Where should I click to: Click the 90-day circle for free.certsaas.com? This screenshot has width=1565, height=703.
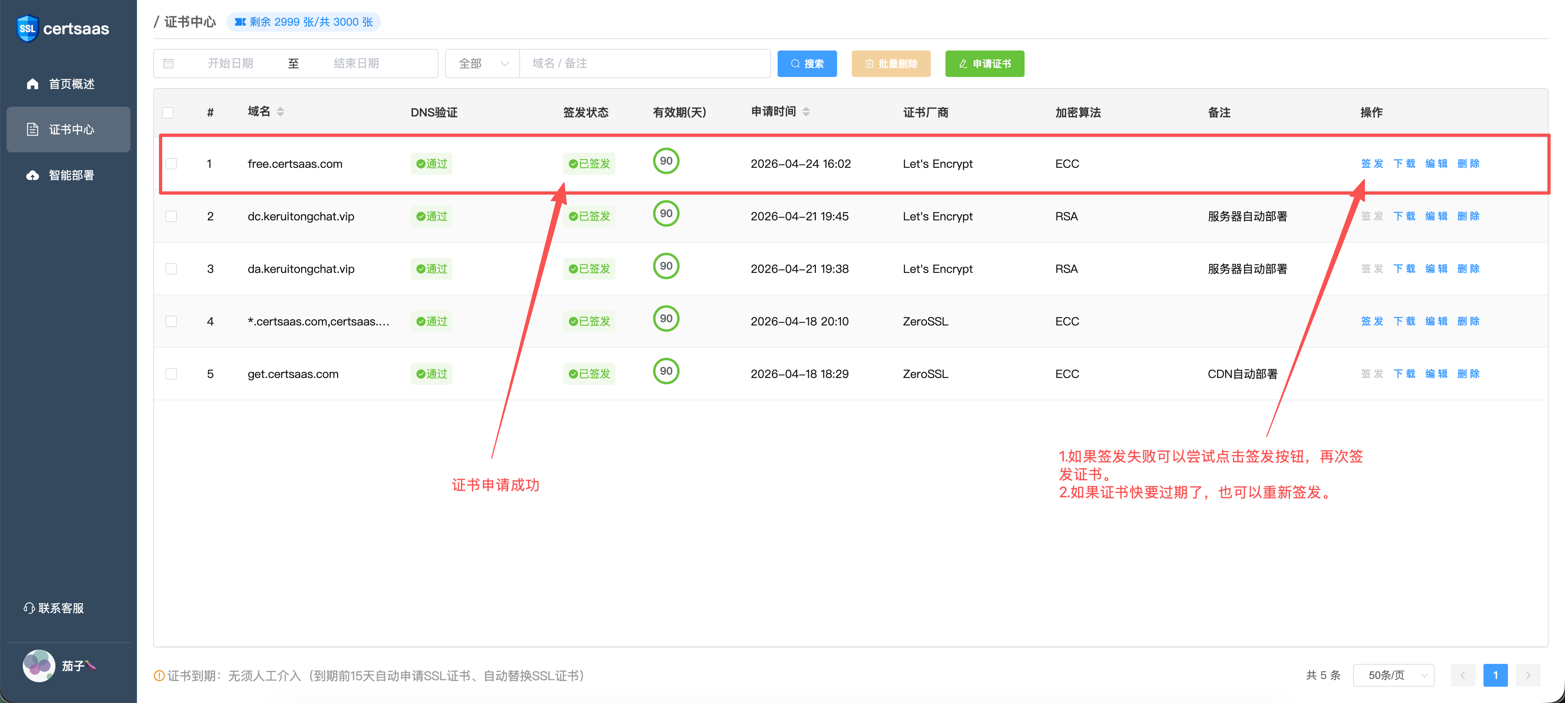click(x=666, y=161)
